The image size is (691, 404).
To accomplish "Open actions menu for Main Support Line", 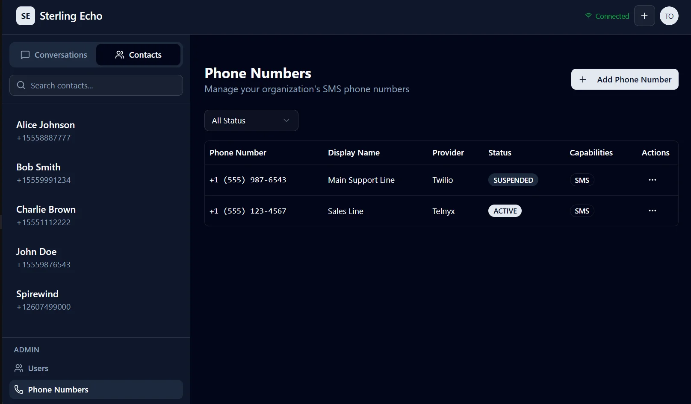I will pos(652,180).
